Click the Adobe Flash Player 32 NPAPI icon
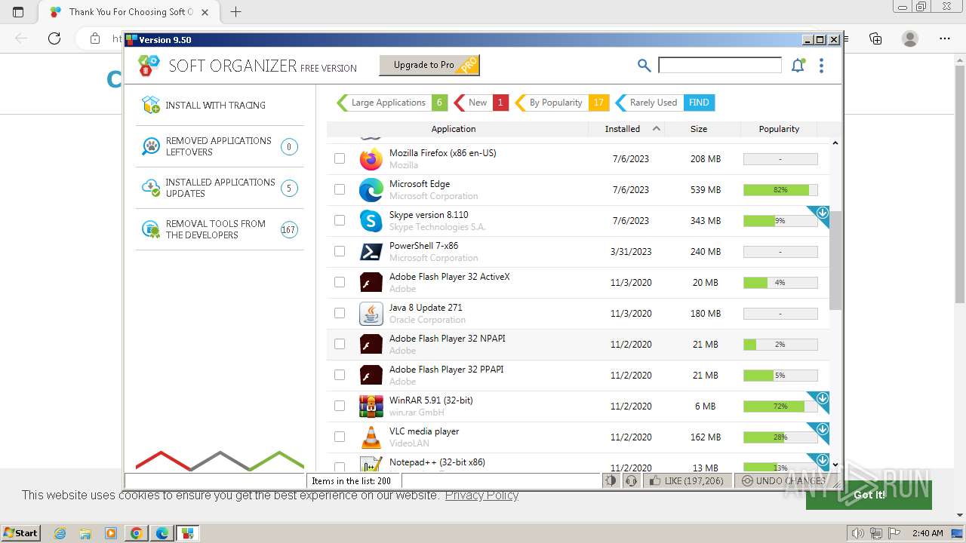Viewport: 966px width, 543px height. tap(371, 345)
